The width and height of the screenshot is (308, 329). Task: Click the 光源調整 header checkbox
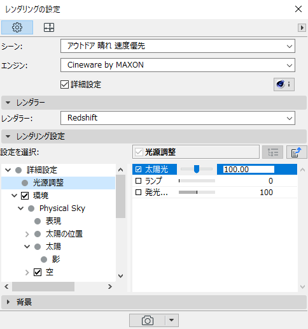tap(139, 152)
